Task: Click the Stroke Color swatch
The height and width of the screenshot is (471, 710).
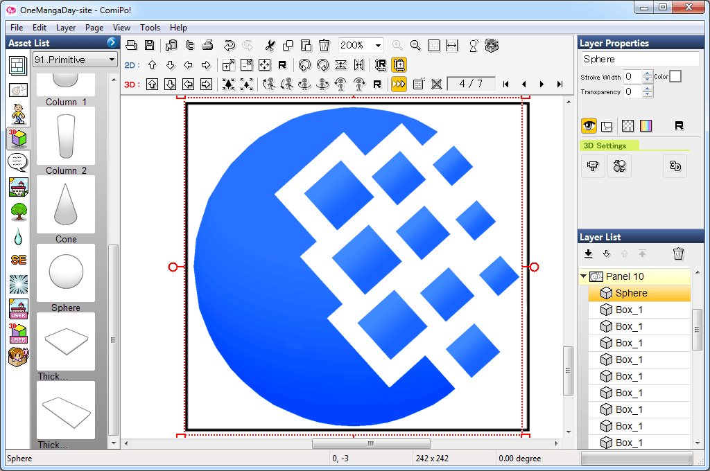Action: coord(675,76)
